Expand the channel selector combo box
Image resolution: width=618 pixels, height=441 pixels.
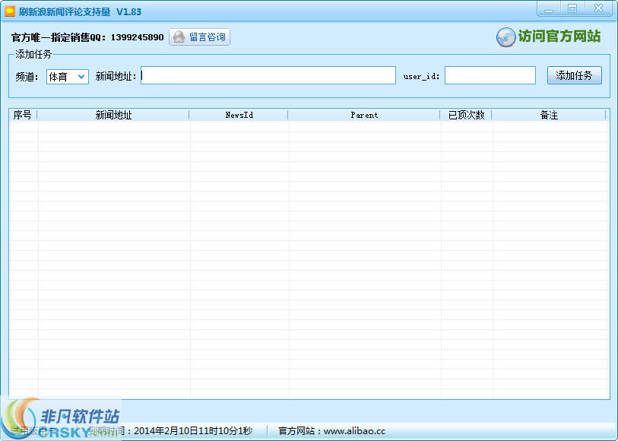coord(67,76)
